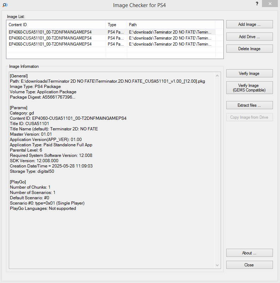
Task: Click the Add Drive ... button
Action: [250, 37]
